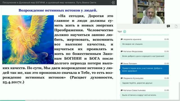Click the username Наталья Федосеева
Viewport: 180px width, 101px height.
point(133,51)
